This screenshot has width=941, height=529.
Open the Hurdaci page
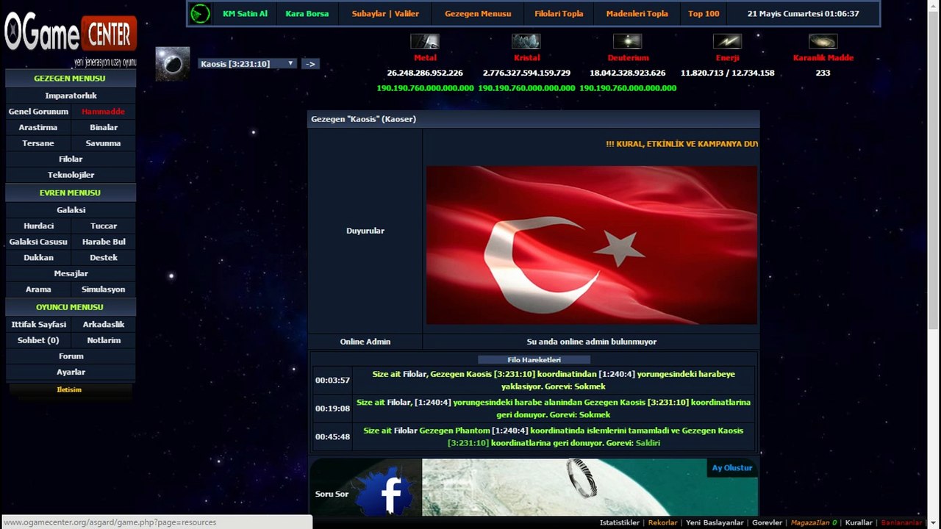[38, 226]
